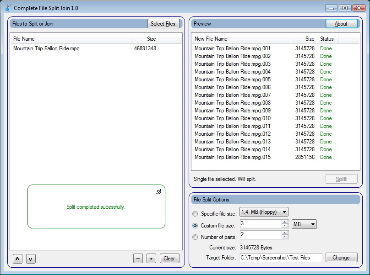Click the Split button
The width and height of the screenshot is (370, 275).
point(341,179)
